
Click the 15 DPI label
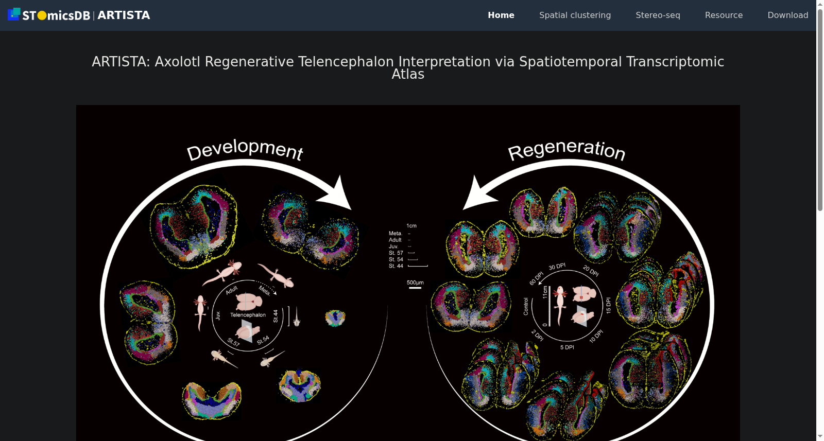[x=608, y=305]
